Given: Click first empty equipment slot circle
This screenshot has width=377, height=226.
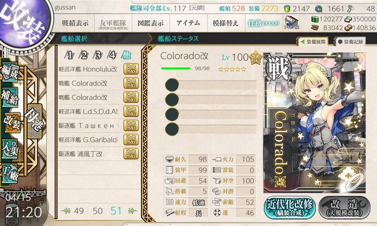Looking at the screenshot, I should 172,85.
